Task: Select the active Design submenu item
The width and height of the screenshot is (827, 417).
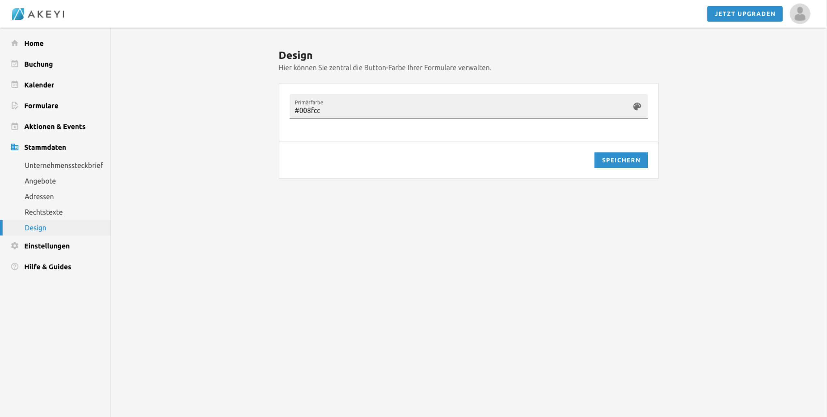Action: coord(36,228)
